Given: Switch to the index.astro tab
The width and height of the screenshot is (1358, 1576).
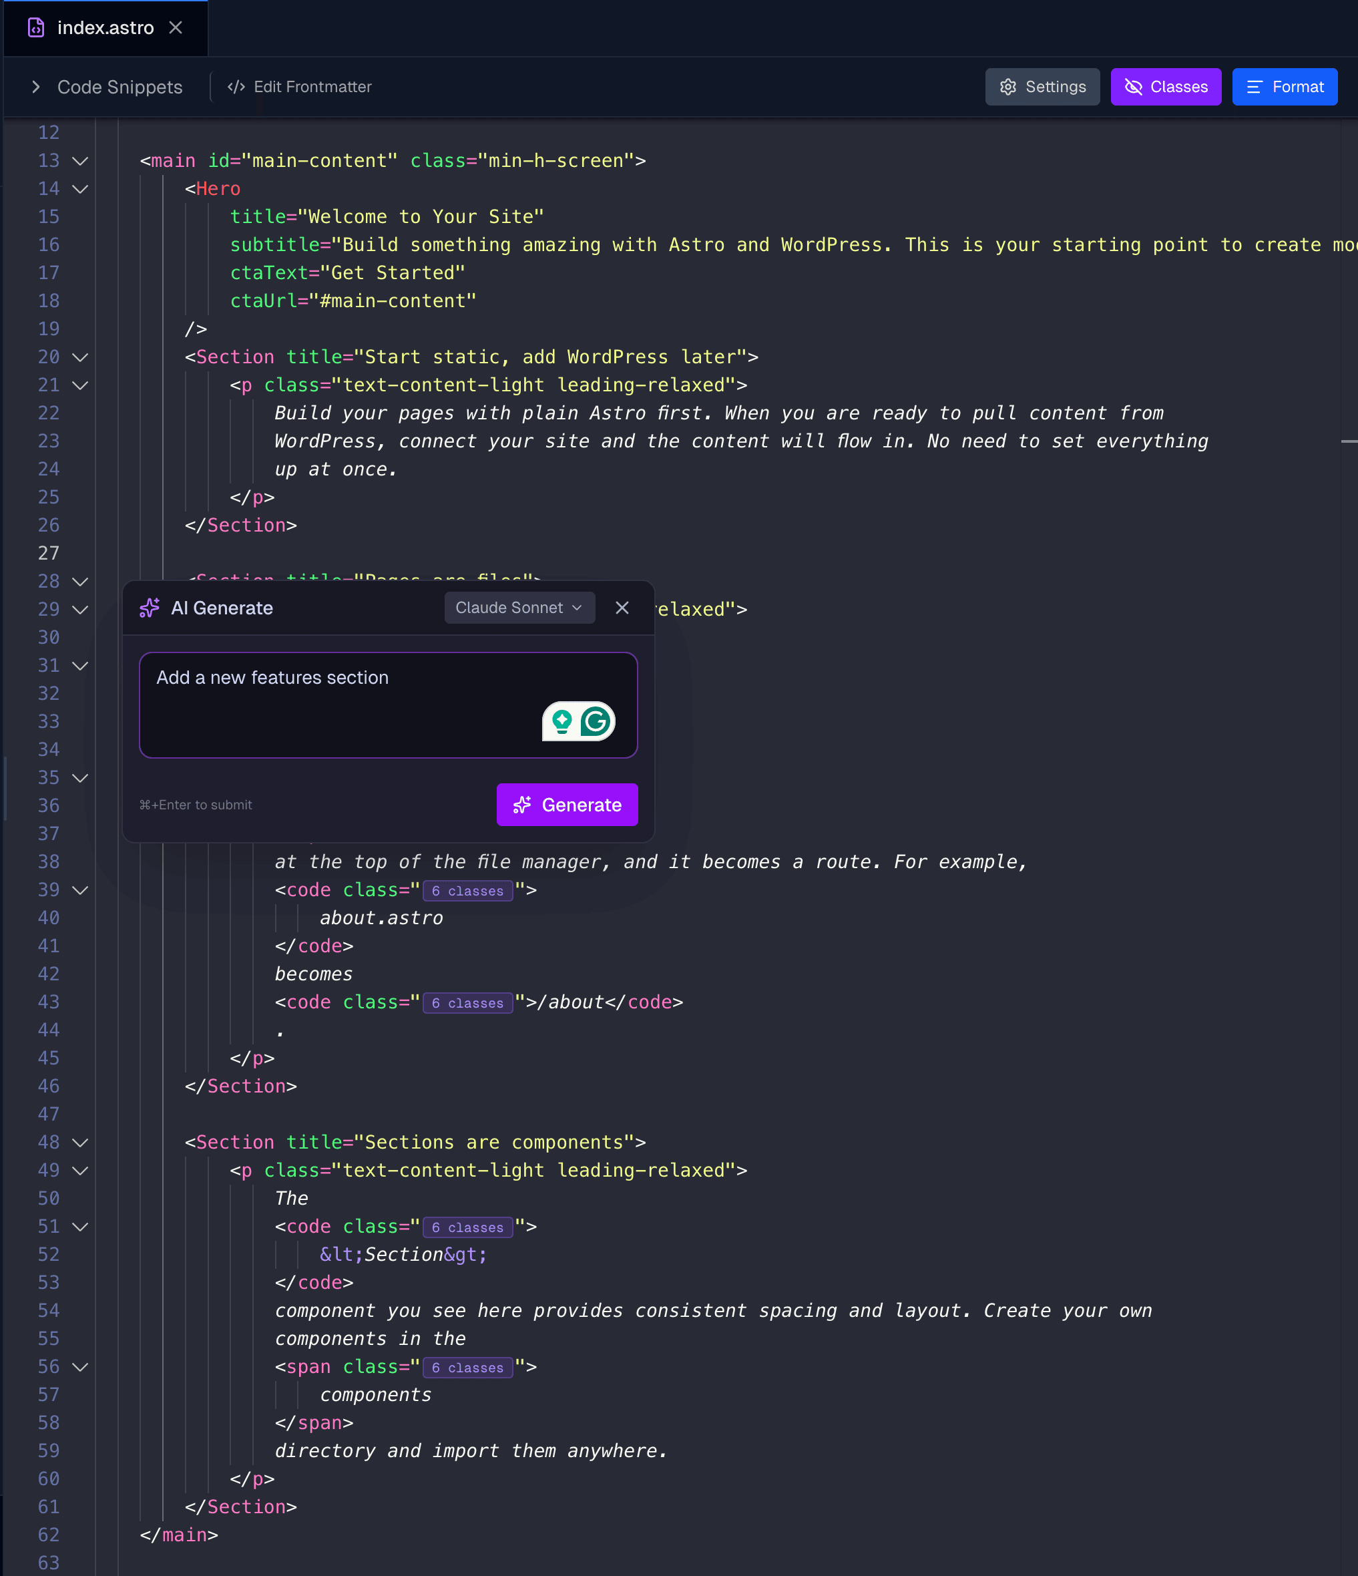Looking at the screenshot, I should (x=105, y=27).
